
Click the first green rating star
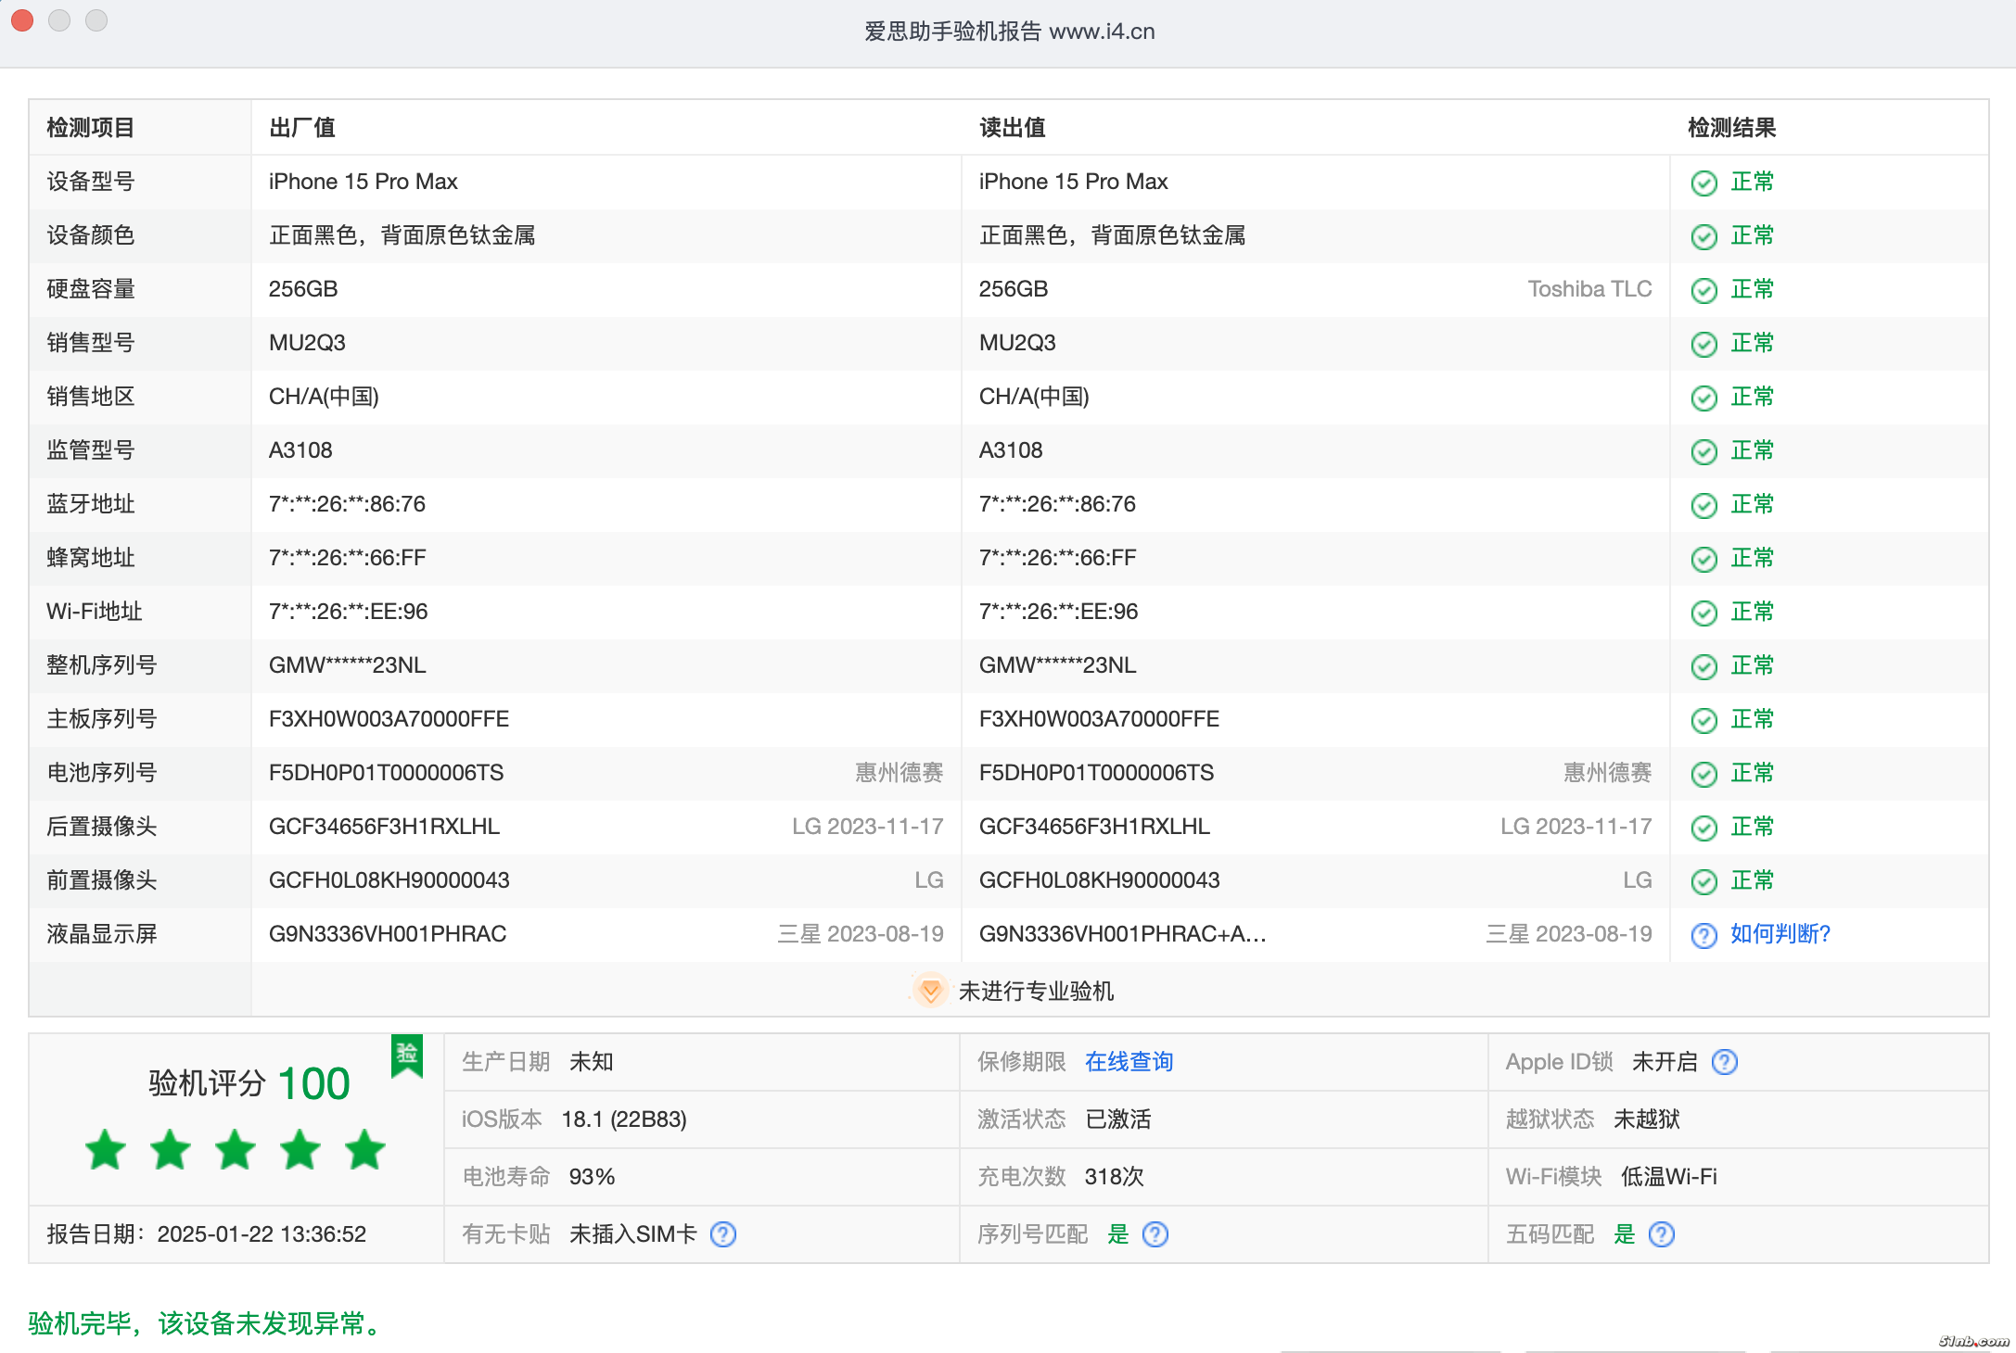click(106, 1150)
